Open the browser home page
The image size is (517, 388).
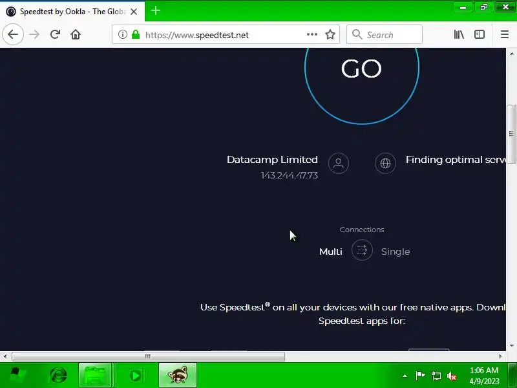pyautogui.click(x=76, y=34)
